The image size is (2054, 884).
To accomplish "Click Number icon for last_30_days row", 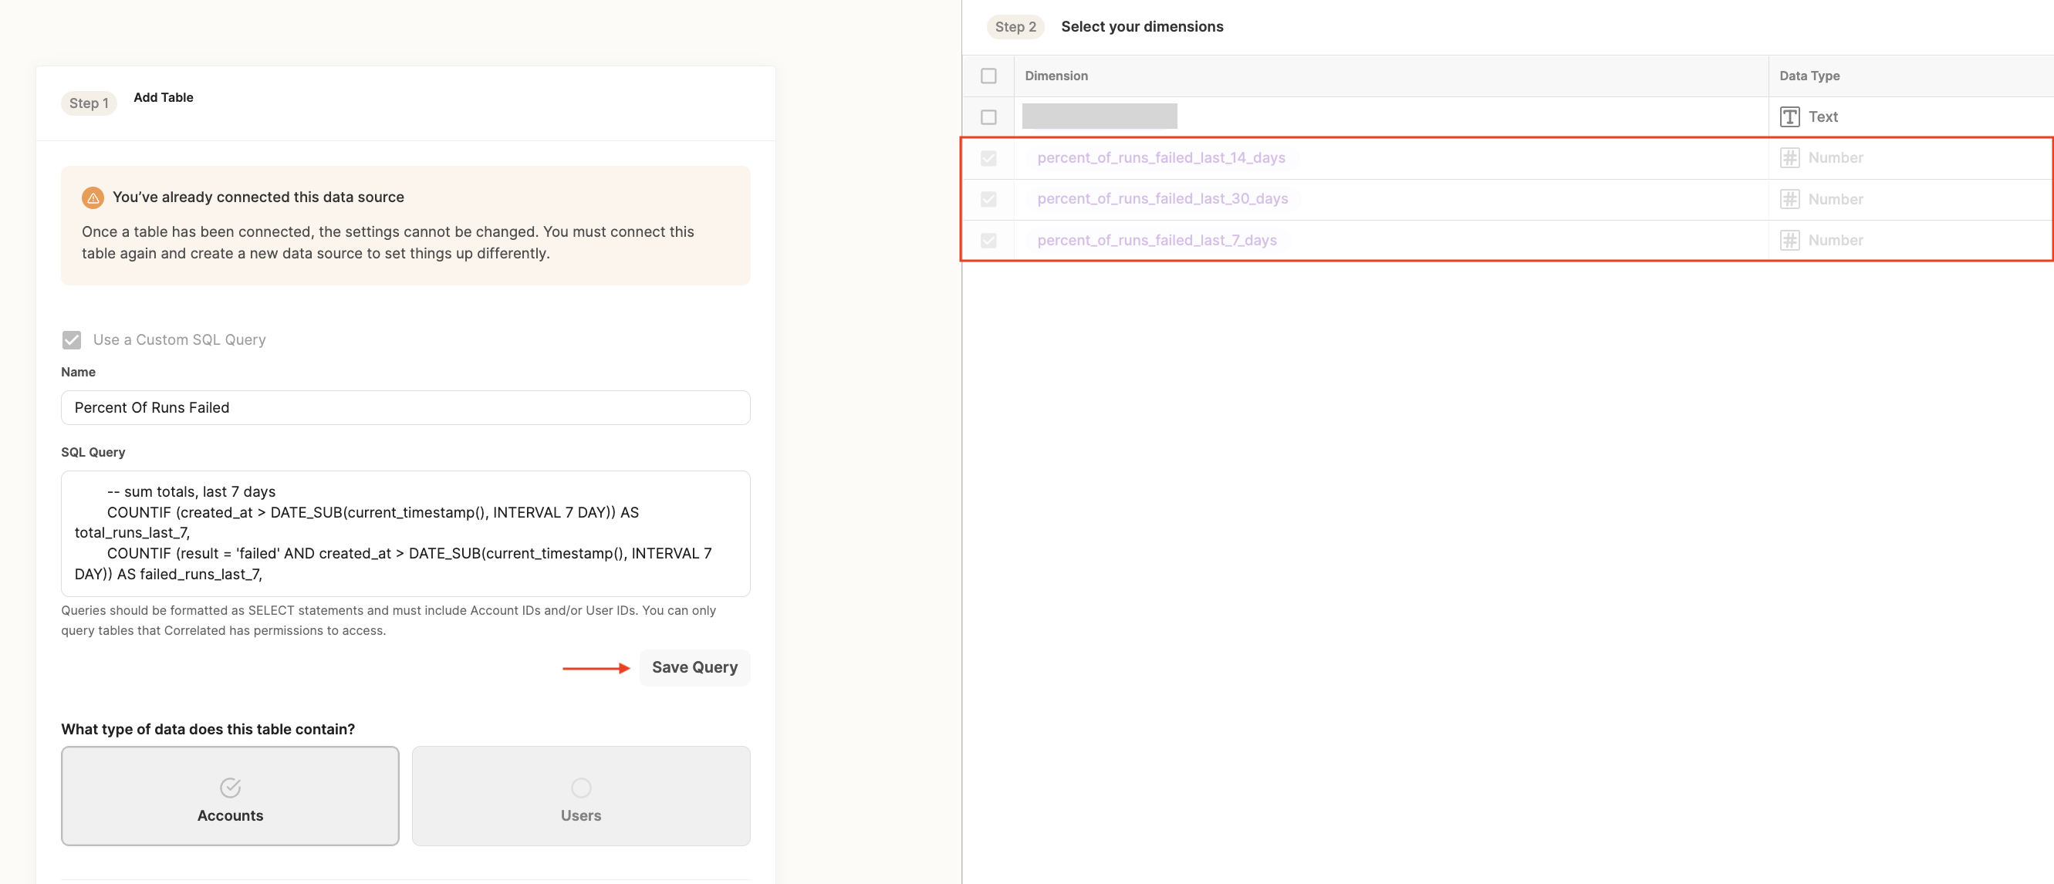I will (x=1789, y=199).
